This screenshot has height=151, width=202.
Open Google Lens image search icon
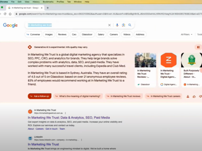(123, 25)
